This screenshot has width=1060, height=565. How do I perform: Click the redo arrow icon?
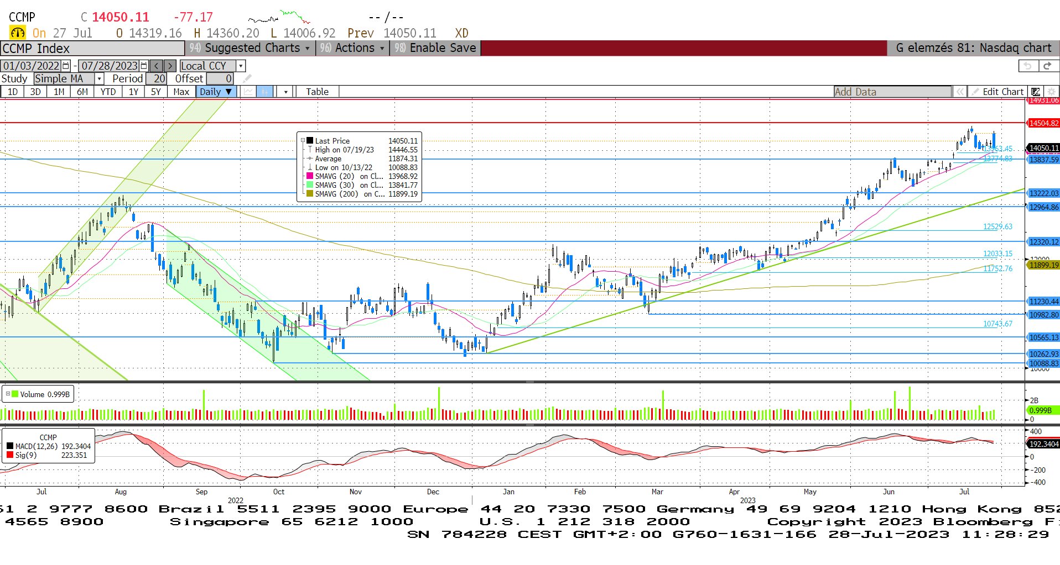pos(1047,66)
